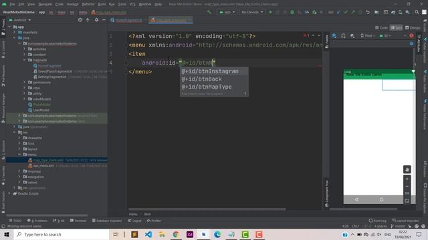Image resolution: width=428 pixels, height=240 pixels.
Task: Choose @+id/btnMapType completion suggestion
Action: [x=214, y=87]
